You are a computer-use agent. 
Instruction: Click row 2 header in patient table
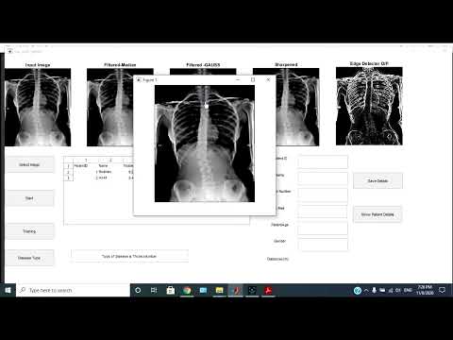coord(68,172)
